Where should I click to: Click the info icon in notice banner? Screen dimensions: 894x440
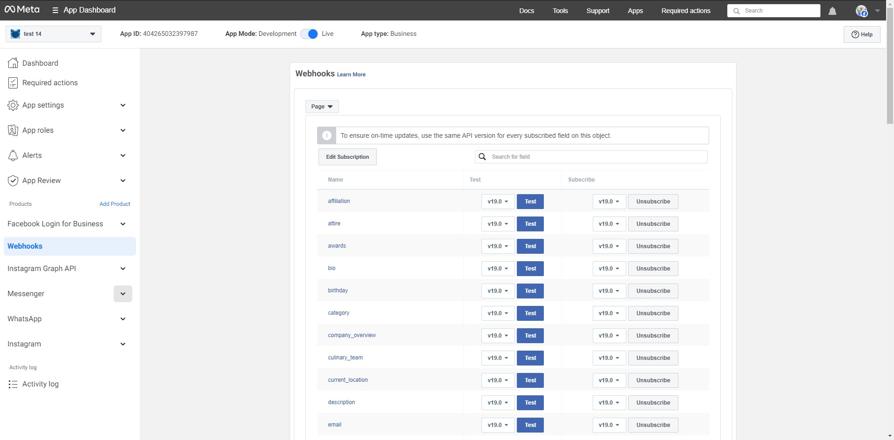pyautogui.click(x=327, y=135)
